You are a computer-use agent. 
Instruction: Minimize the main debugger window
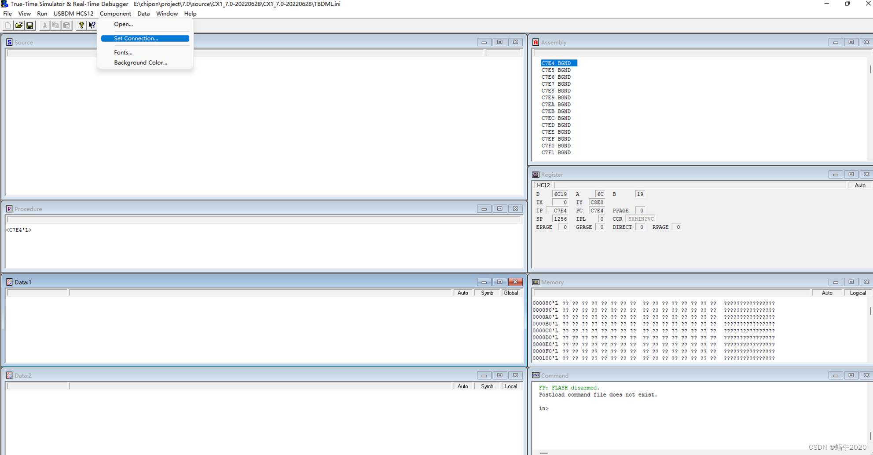(826, 4)
